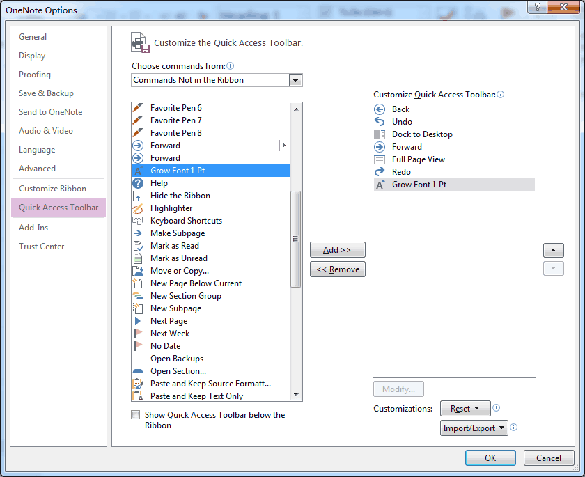Select Redo in the right toolbar list
The width and height of the screenshot is (585, 477).
click(400, 172)
